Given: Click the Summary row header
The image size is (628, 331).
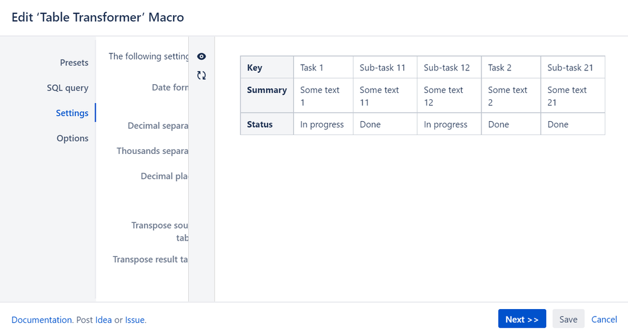Looking at the screenshot, I should pos(267,95).
